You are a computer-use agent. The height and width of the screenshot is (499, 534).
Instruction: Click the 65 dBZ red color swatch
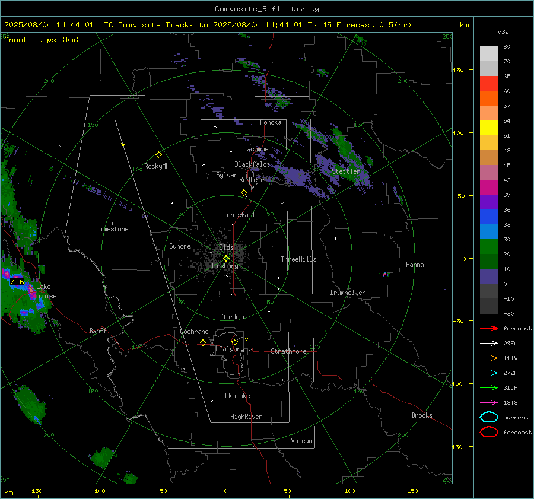coord(489,83)
